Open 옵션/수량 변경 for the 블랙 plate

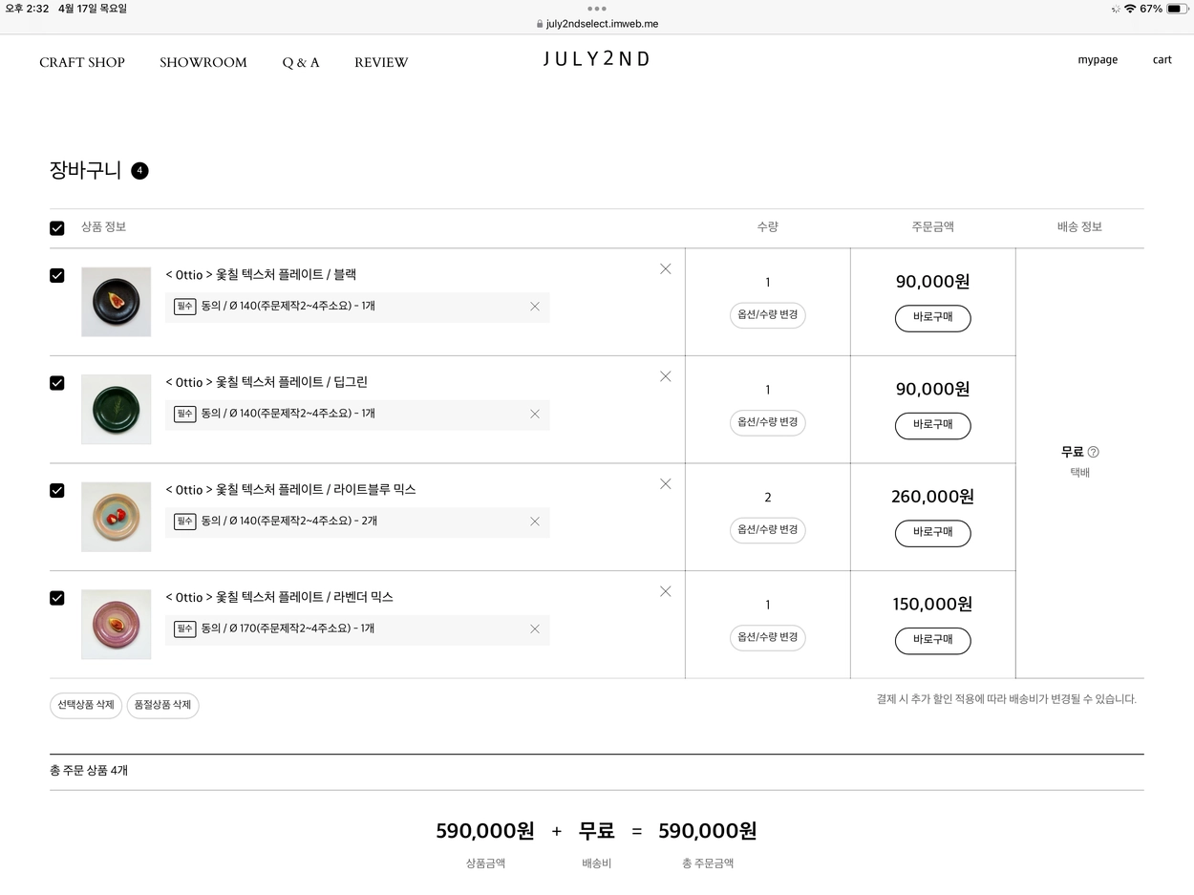tap(768, 315)
